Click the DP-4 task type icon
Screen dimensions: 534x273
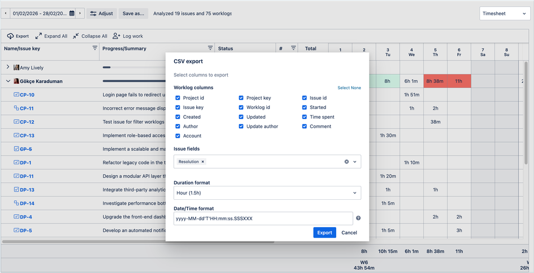[16, 216]
